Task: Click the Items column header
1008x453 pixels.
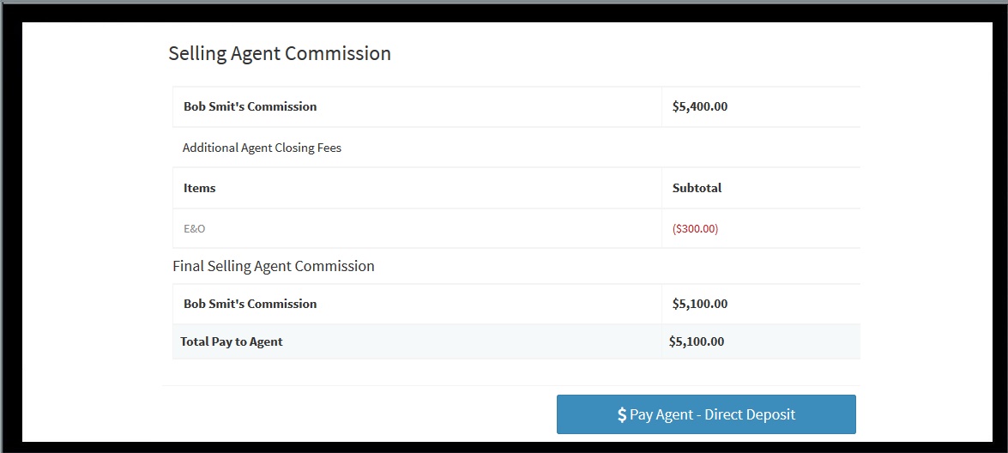Action: pyautogui.click(x=199, y=188)
